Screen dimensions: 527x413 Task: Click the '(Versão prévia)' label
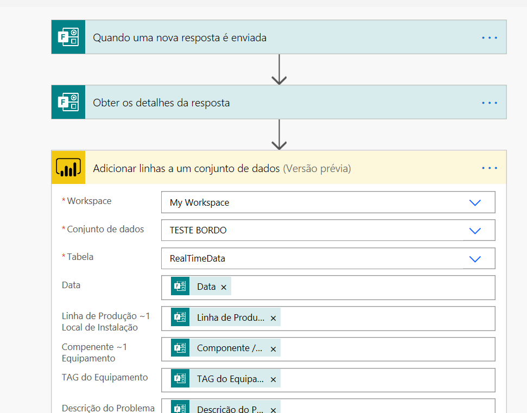pos(317,168)
